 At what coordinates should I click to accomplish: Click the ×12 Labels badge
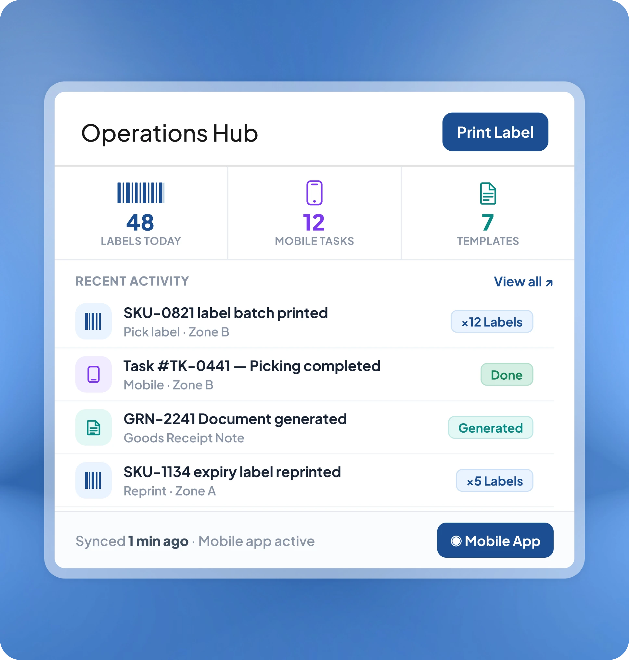click(492, 322)
